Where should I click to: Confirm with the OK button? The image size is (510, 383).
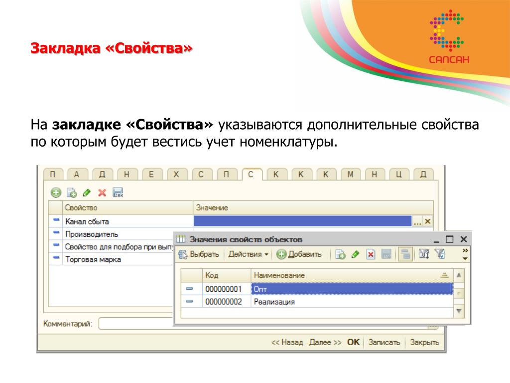353,342
